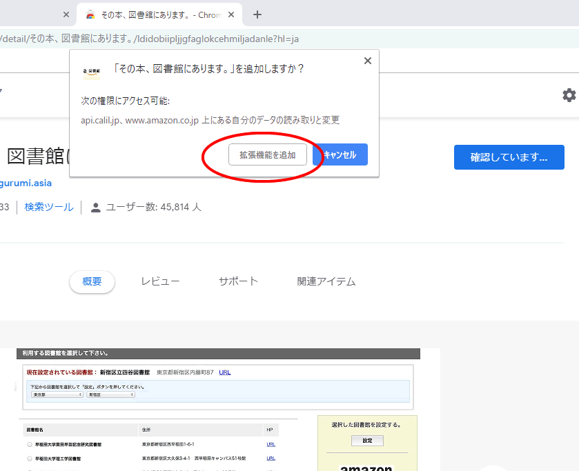Open the settings gear icon

(569, 95)
